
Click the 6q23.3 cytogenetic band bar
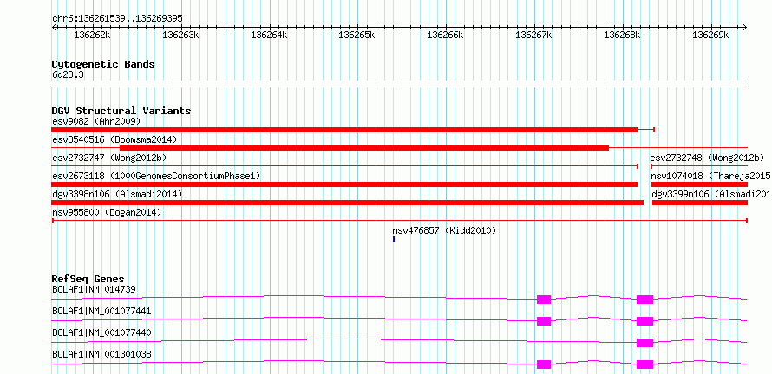click(x=399, y=84)
